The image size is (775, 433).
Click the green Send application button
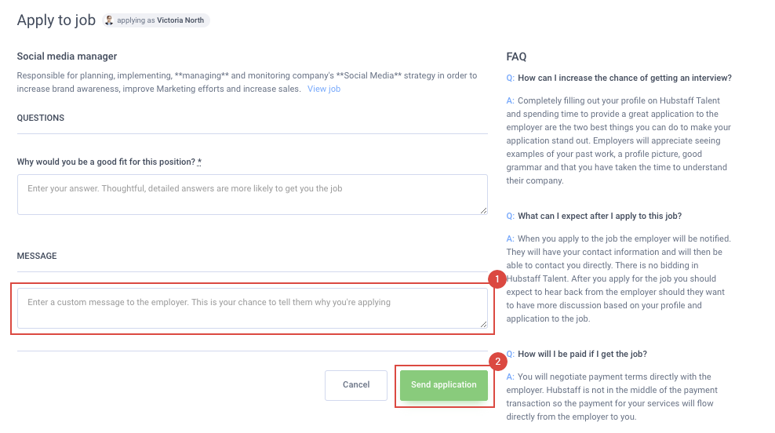coord(444,385)
